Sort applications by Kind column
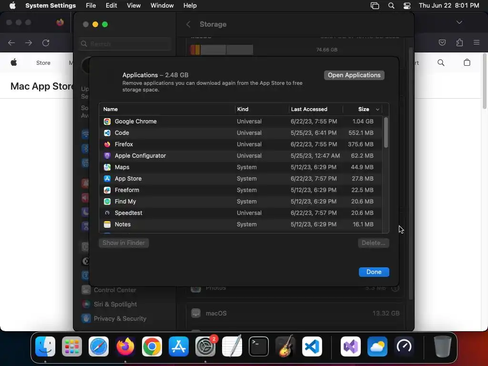The image size is (488, 366). click(243, 109)
